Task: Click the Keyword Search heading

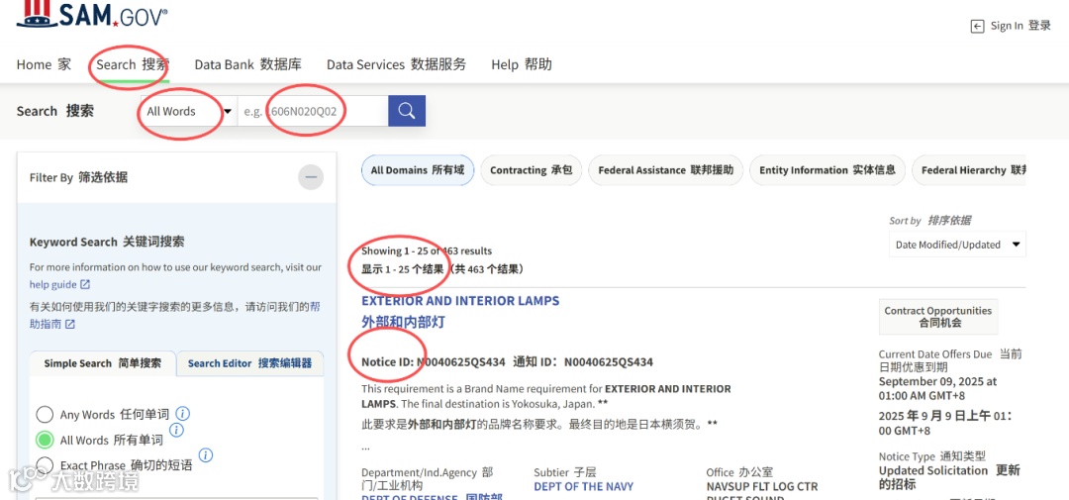Action: coord(107,243)
